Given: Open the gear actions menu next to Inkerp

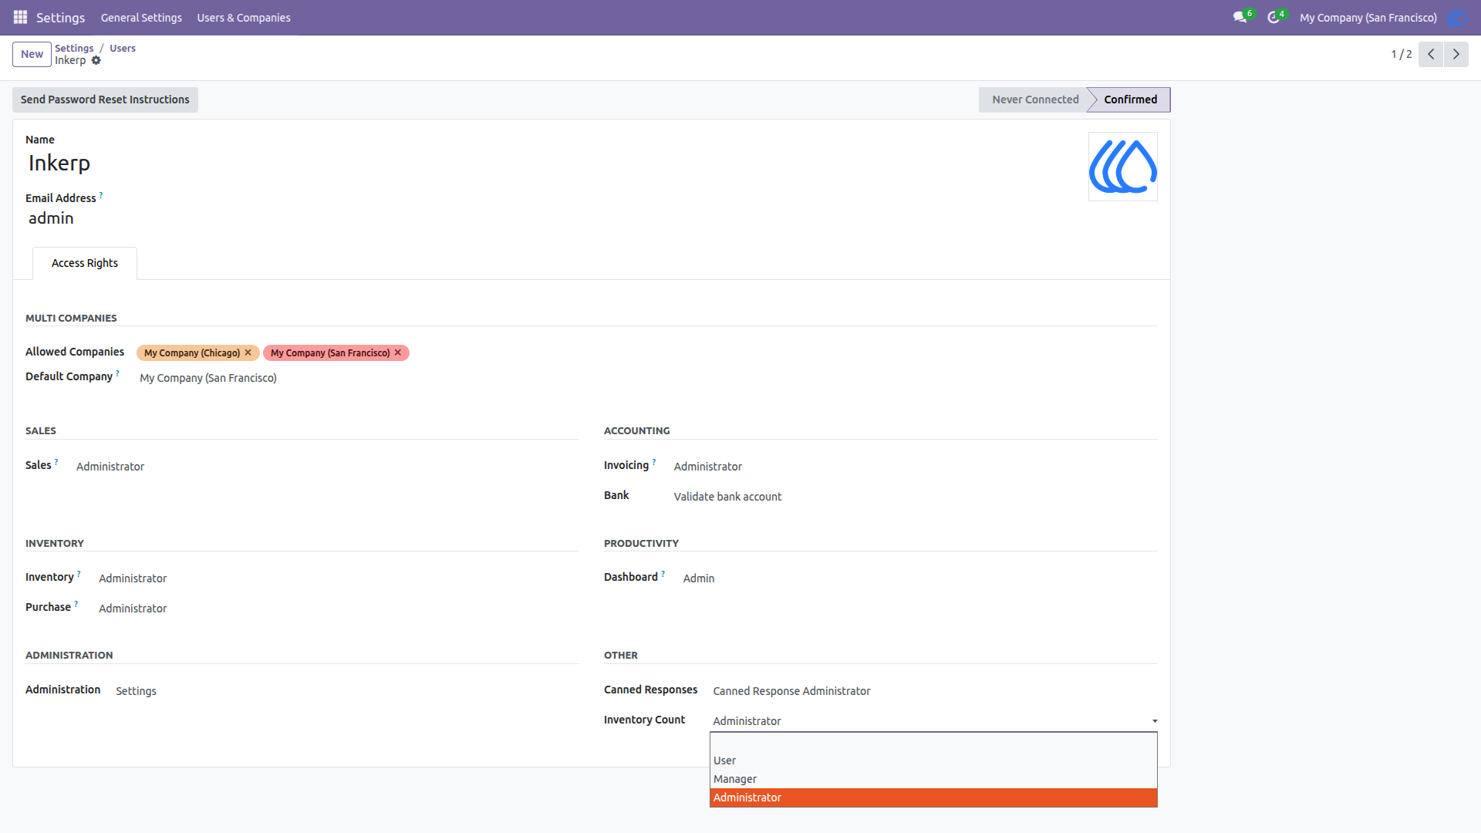Looking at the screenshot, I should (x=96, y=60).
